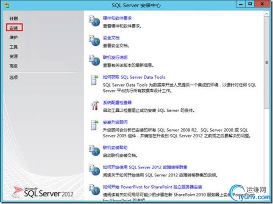Screen dimensions: 273x204
Task: Click the SQL Server 安装中心 title bar app icon
Action: [7, 6]
